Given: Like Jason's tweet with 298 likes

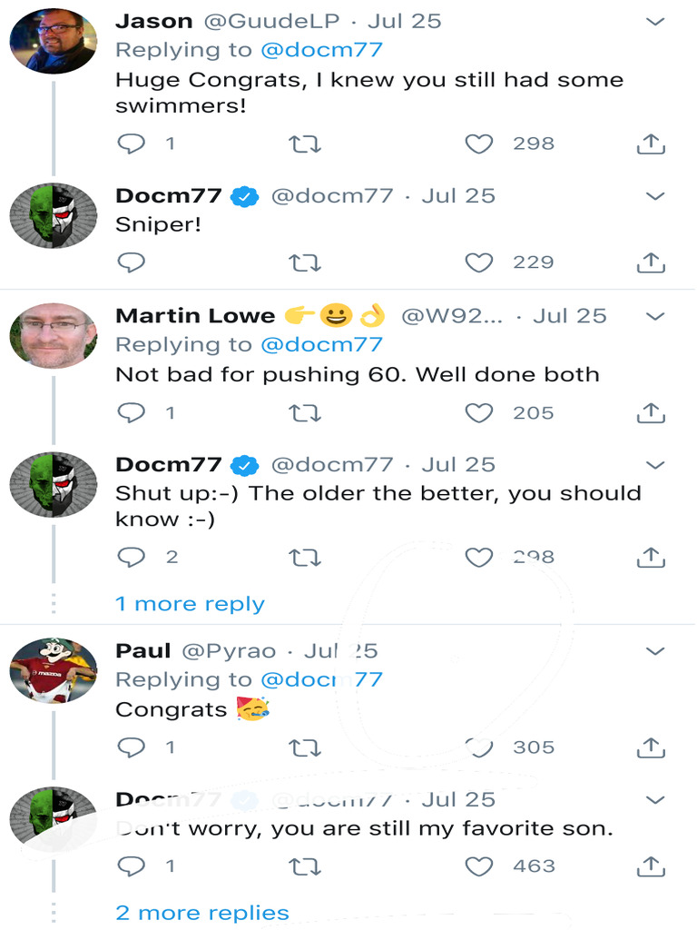Looking at the screenshot, I should pyautogui.click(x=479, y=143).
